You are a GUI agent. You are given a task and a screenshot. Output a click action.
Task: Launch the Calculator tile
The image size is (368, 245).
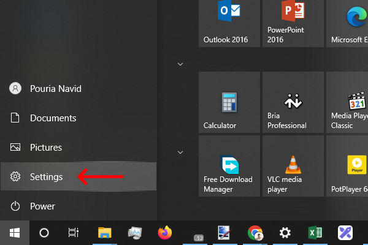pyautogui.click(x=231, y=103)
